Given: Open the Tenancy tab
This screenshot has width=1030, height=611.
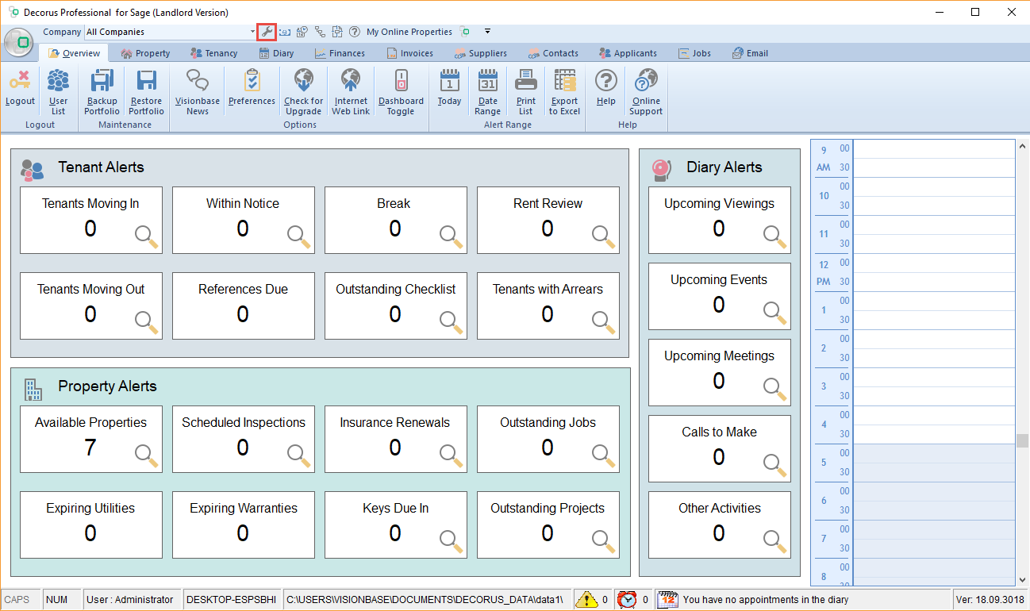Looking at the screenshot, I should click(214, 53).
